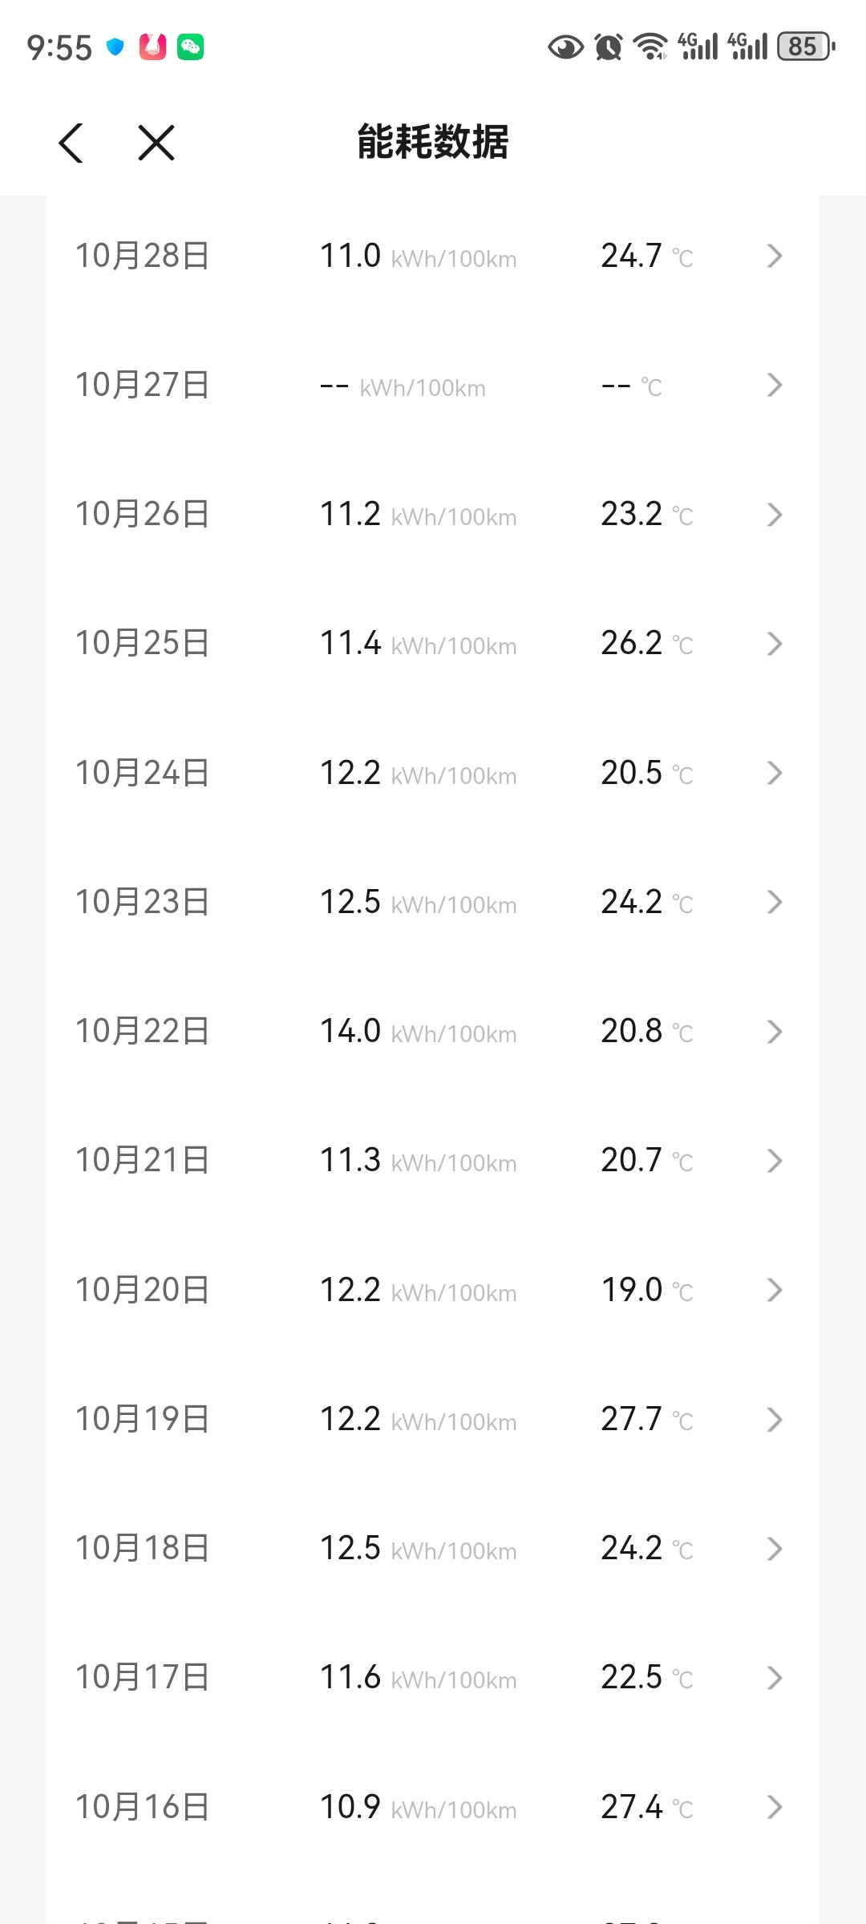This screenshot has height=1924, width=866.
Task: Tap the battery 85 indicator
Action: 806,47
